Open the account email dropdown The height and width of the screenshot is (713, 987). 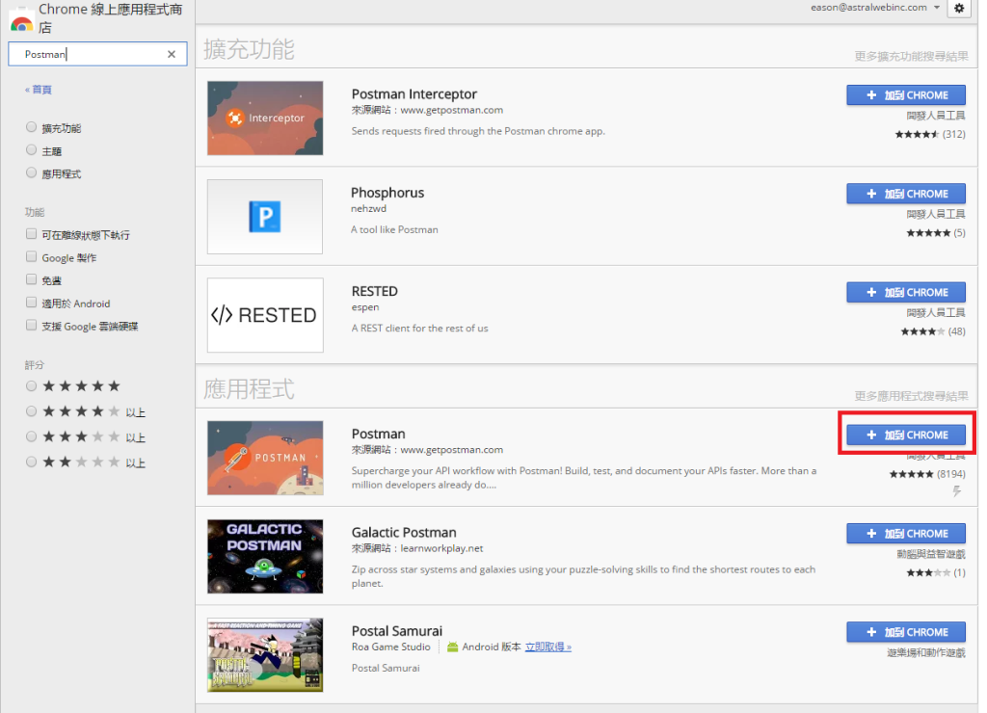936,8
